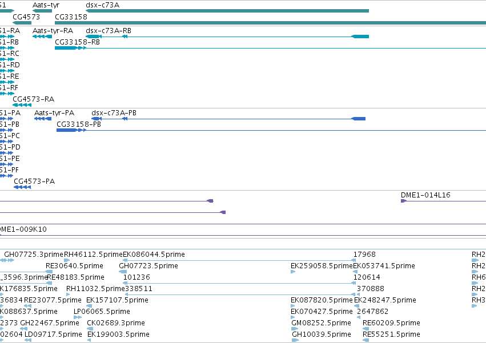Click the EK053741.5prime EST label
Screen dimensions: 486x343
[384, 266]
